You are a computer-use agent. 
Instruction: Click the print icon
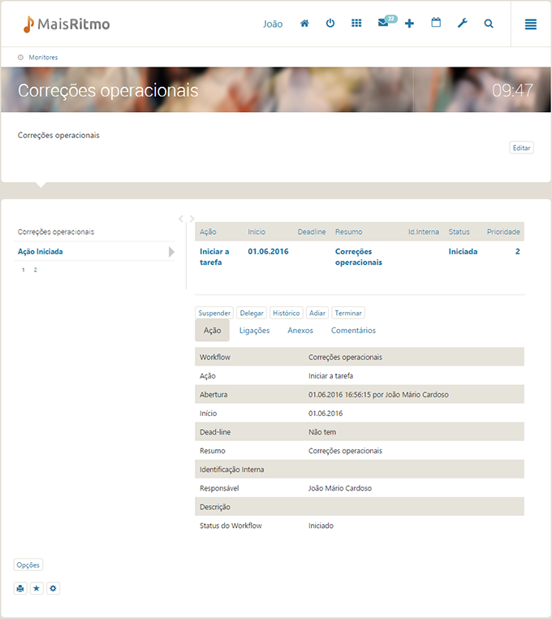[x=20, y=589]
